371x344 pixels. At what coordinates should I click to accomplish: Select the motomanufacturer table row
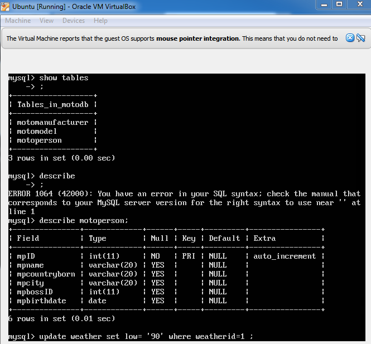click(52, 123)
